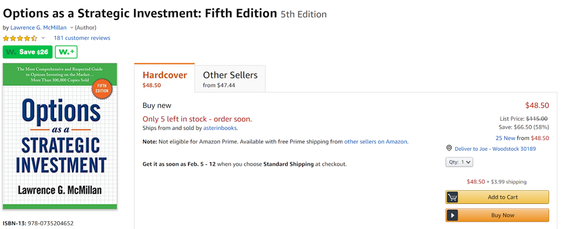This screenshot has height=229, width=583.
Task: Open 181 customer reviews link
Action: (82, 38)
